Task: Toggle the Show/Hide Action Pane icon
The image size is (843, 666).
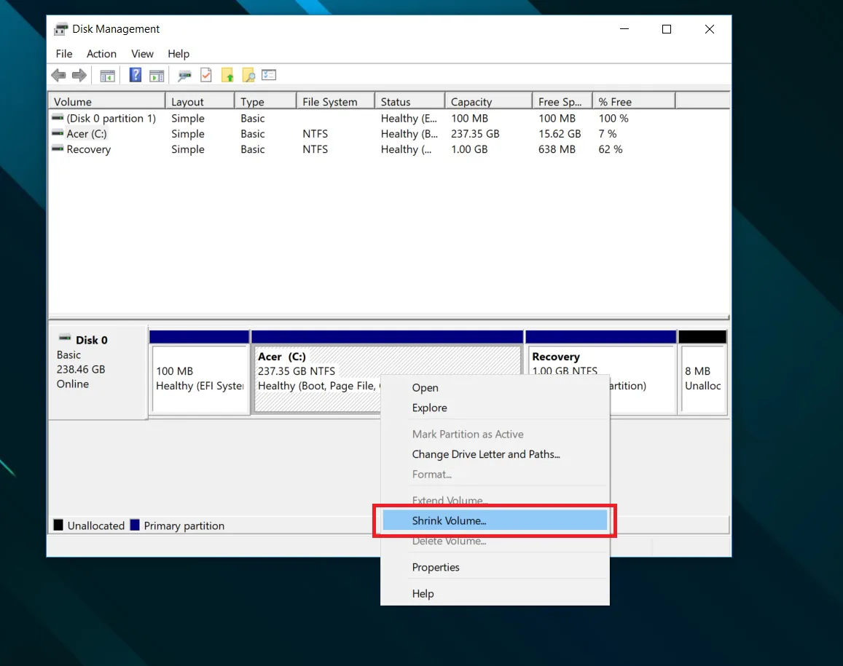Action: (x=157, y=76)
